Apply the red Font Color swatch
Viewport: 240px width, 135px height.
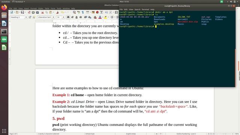pos(100,17)
